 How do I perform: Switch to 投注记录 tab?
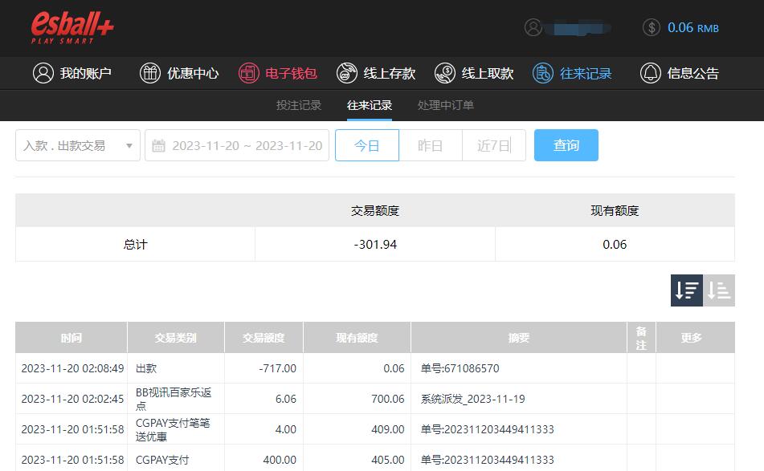tap(299, 105)
